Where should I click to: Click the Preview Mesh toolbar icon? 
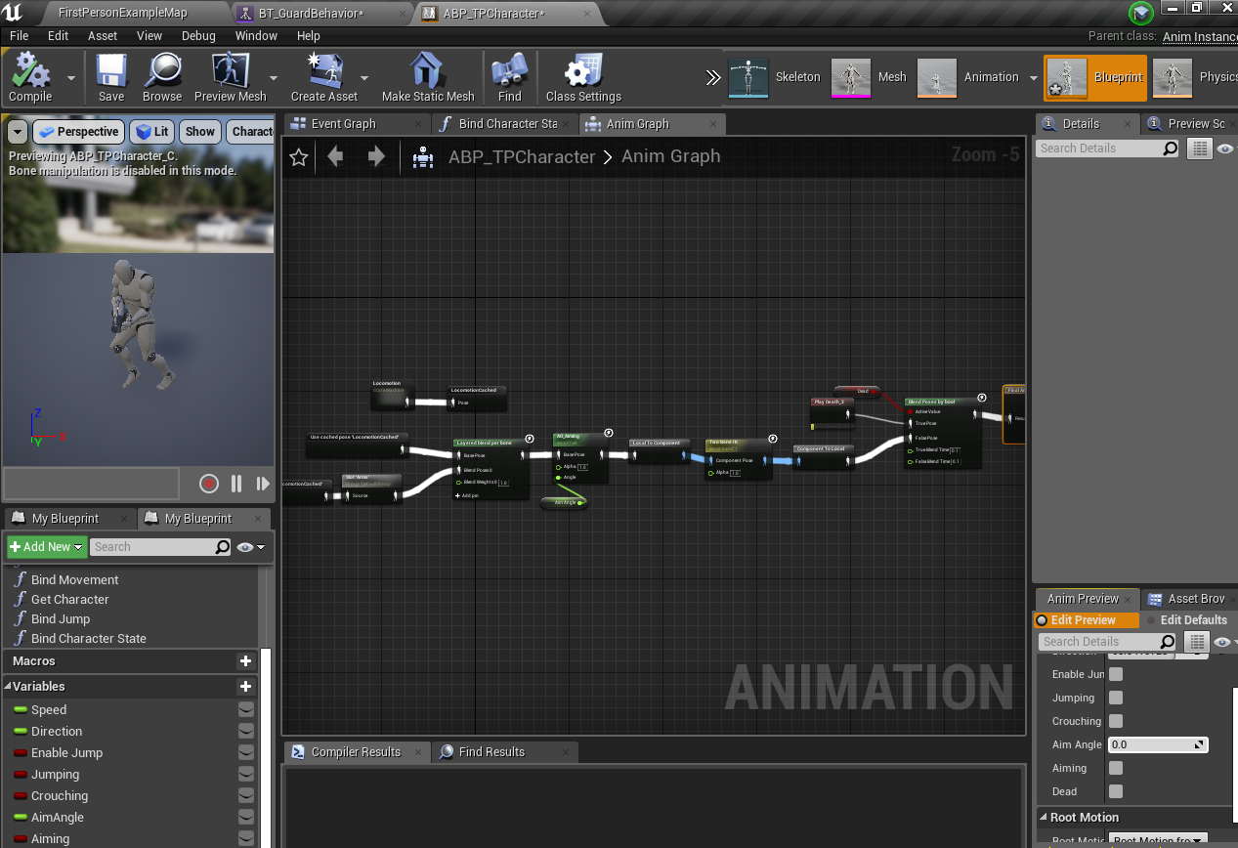click(230, 77)
